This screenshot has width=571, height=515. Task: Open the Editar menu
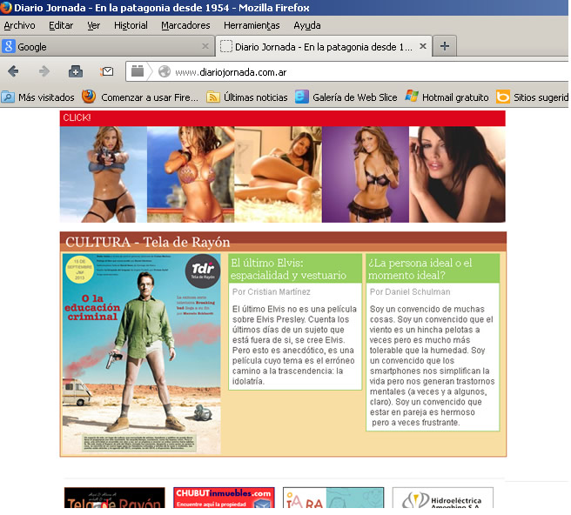click(61, 25)
